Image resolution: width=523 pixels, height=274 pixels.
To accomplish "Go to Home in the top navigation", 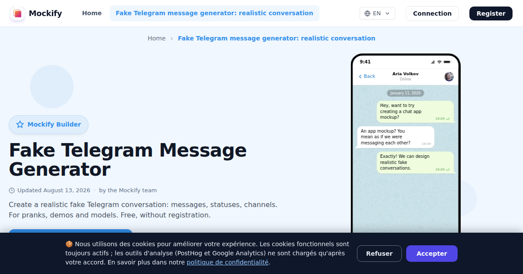I will pyautogui.click(x=92, y=13).
